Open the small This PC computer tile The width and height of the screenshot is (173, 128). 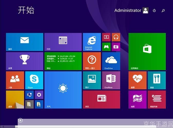[29, 95]
